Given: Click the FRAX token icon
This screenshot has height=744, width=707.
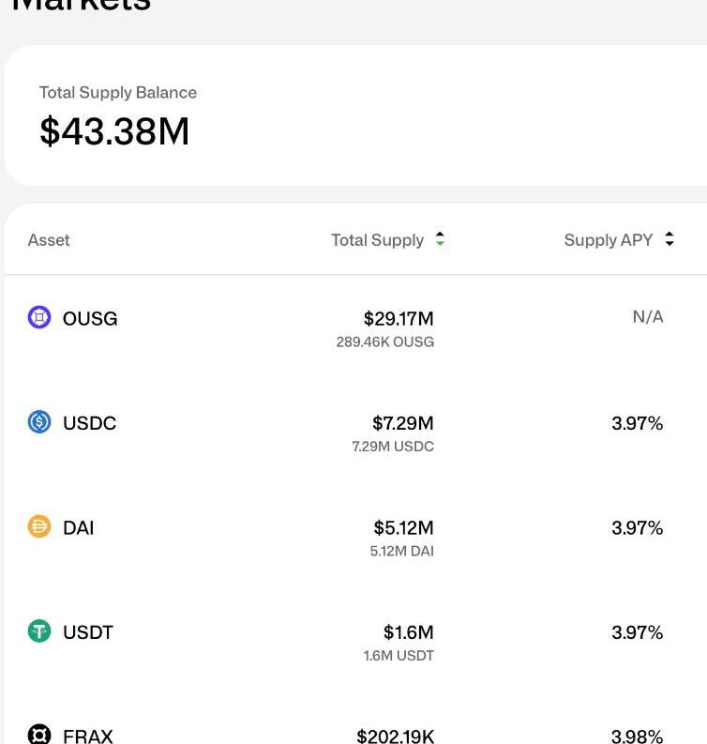Looking at the screenshot, I should [x=39, y=735].
